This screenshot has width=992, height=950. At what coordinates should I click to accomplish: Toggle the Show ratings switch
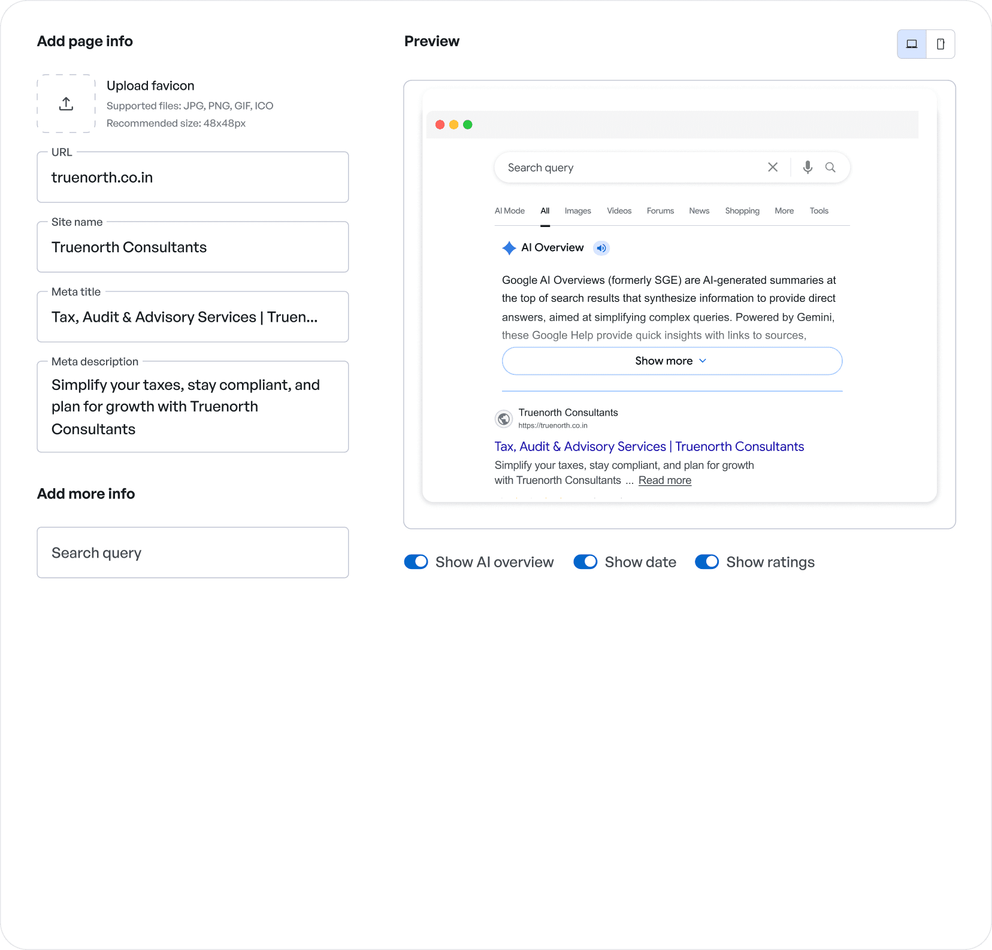[x=707, y=562]
